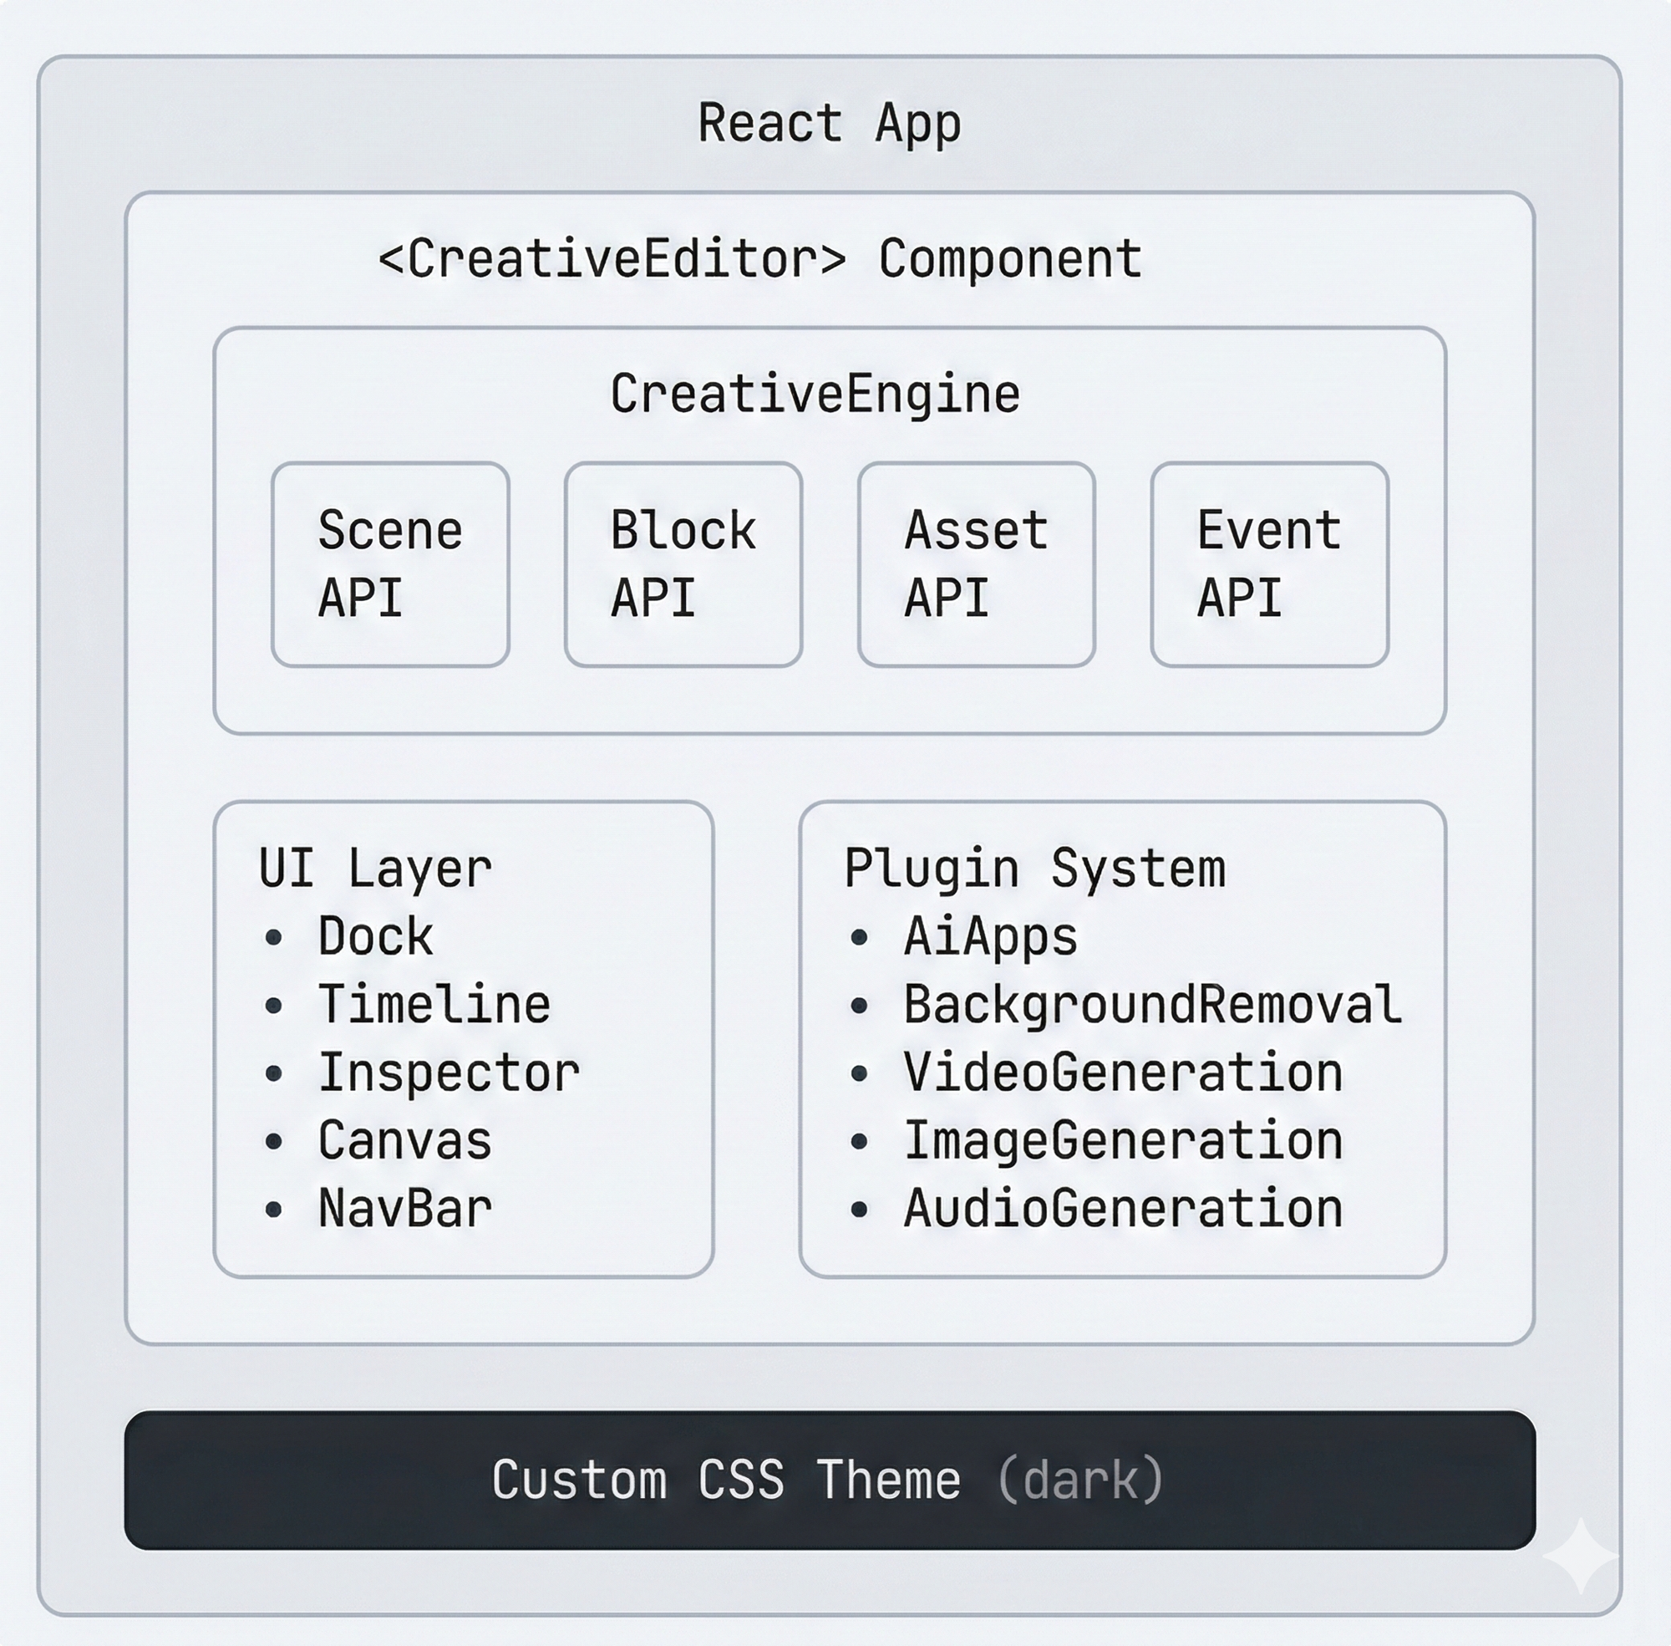Click the React App title text
Screen dimensions: 1671x1646
[x=829, y=124]
